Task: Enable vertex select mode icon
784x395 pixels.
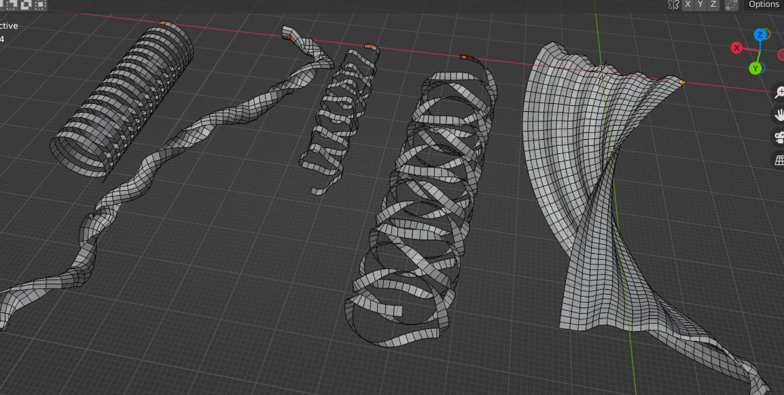Action: tap(12, 5)
